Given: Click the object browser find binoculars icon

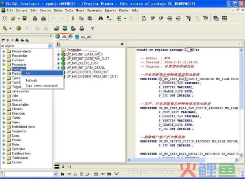Looking at the screenshot, I should click(17, 40).
